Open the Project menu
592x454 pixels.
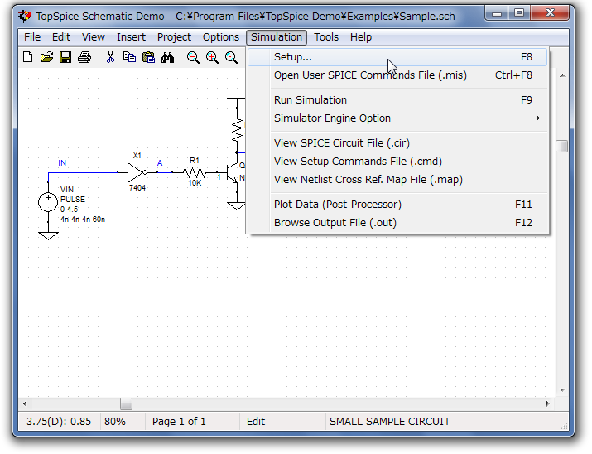[x=174, y=37]
